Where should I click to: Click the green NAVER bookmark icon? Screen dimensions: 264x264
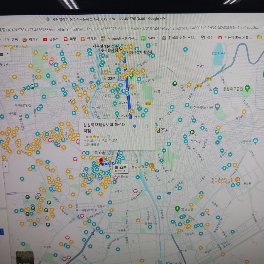(143, 38)
